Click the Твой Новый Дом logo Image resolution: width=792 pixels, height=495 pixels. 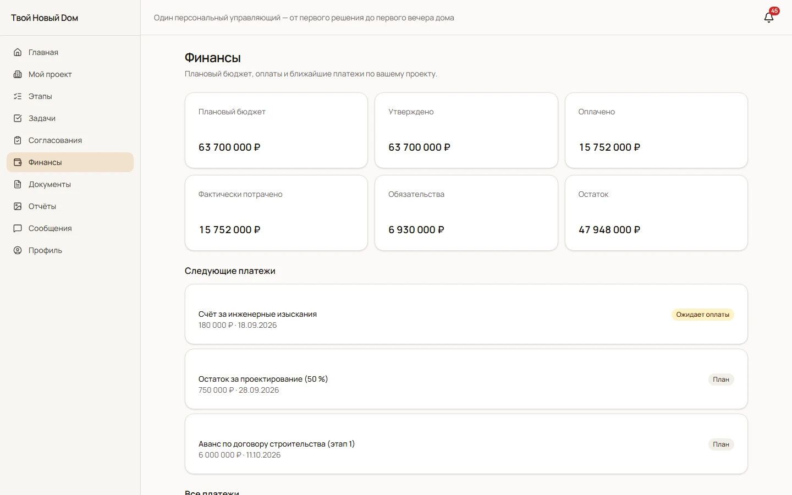[45, 18]
